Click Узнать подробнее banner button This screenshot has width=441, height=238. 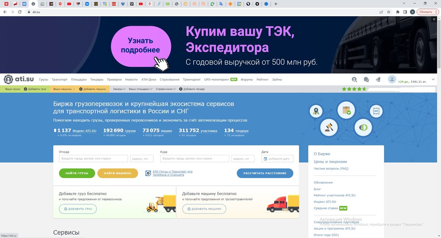click(141, 46)
